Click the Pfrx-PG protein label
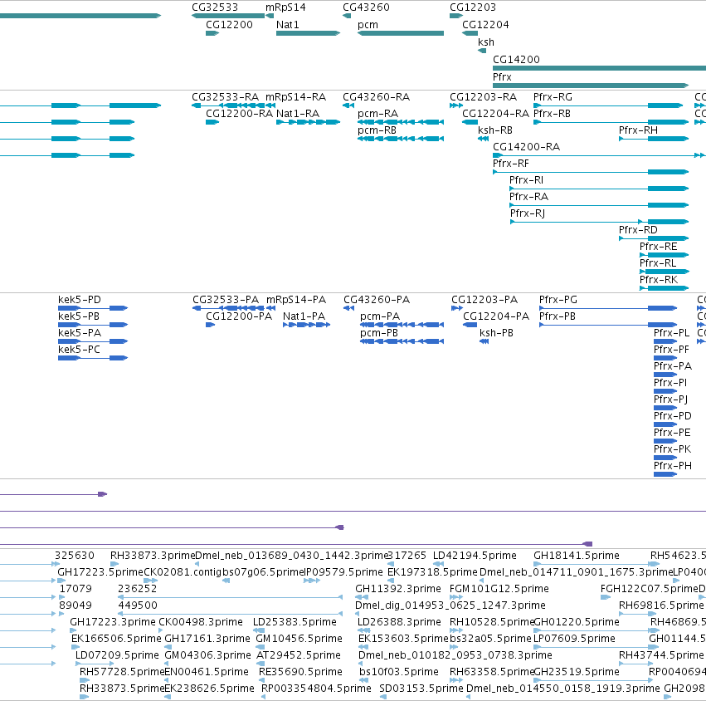The height and width of the screenshot is (701, 706). click(557, 300)
